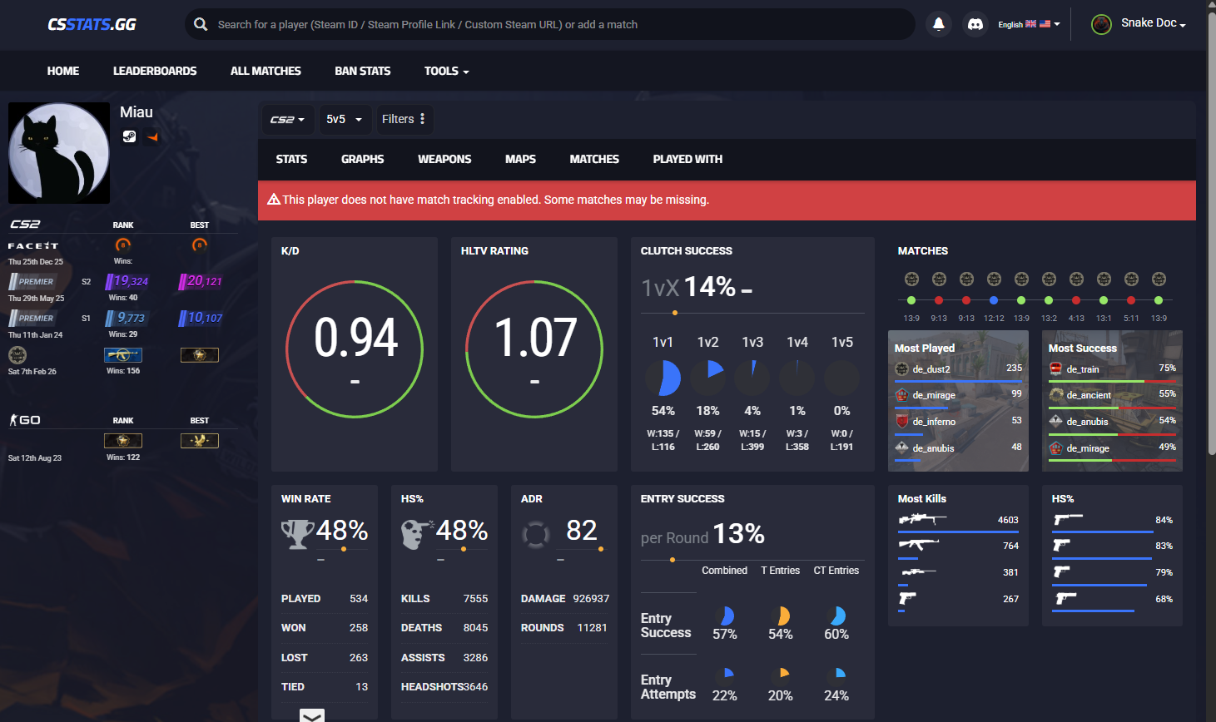Click the Faceit icon under Miau's name
Viewport: 1216px width, 722px height.
(x=151, y=136)
